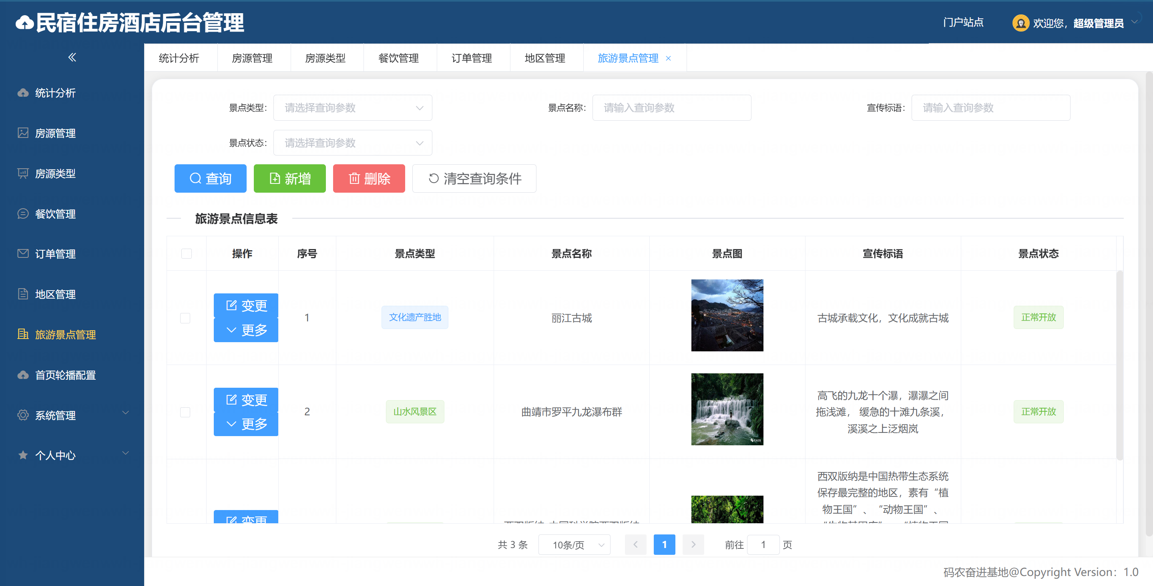
Task: Click the green 新增 button
Action: click(x=289, y=178)
